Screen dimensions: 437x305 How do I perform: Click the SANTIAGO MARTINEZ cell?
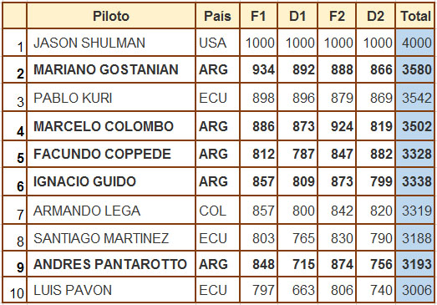[111, 238]
